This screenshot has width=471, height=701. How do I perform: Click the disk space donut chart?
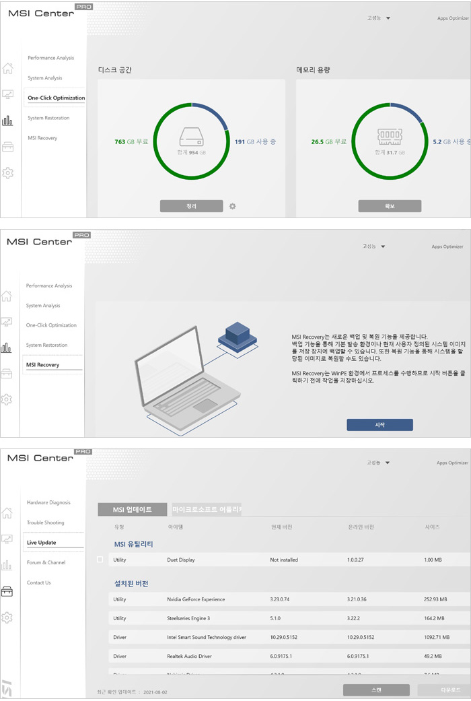[191, 141]
